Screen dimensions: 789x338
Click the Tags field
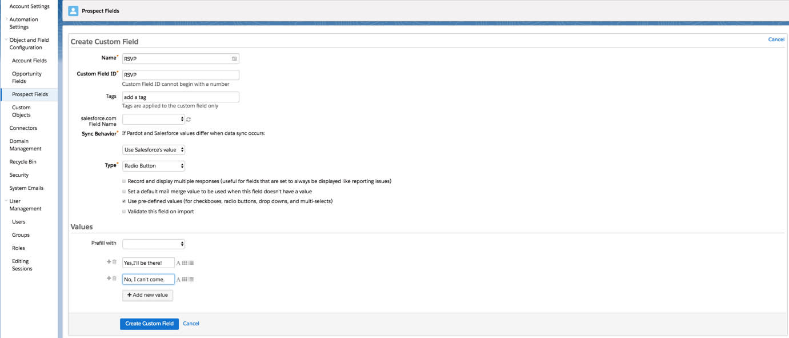click(181, 97)
